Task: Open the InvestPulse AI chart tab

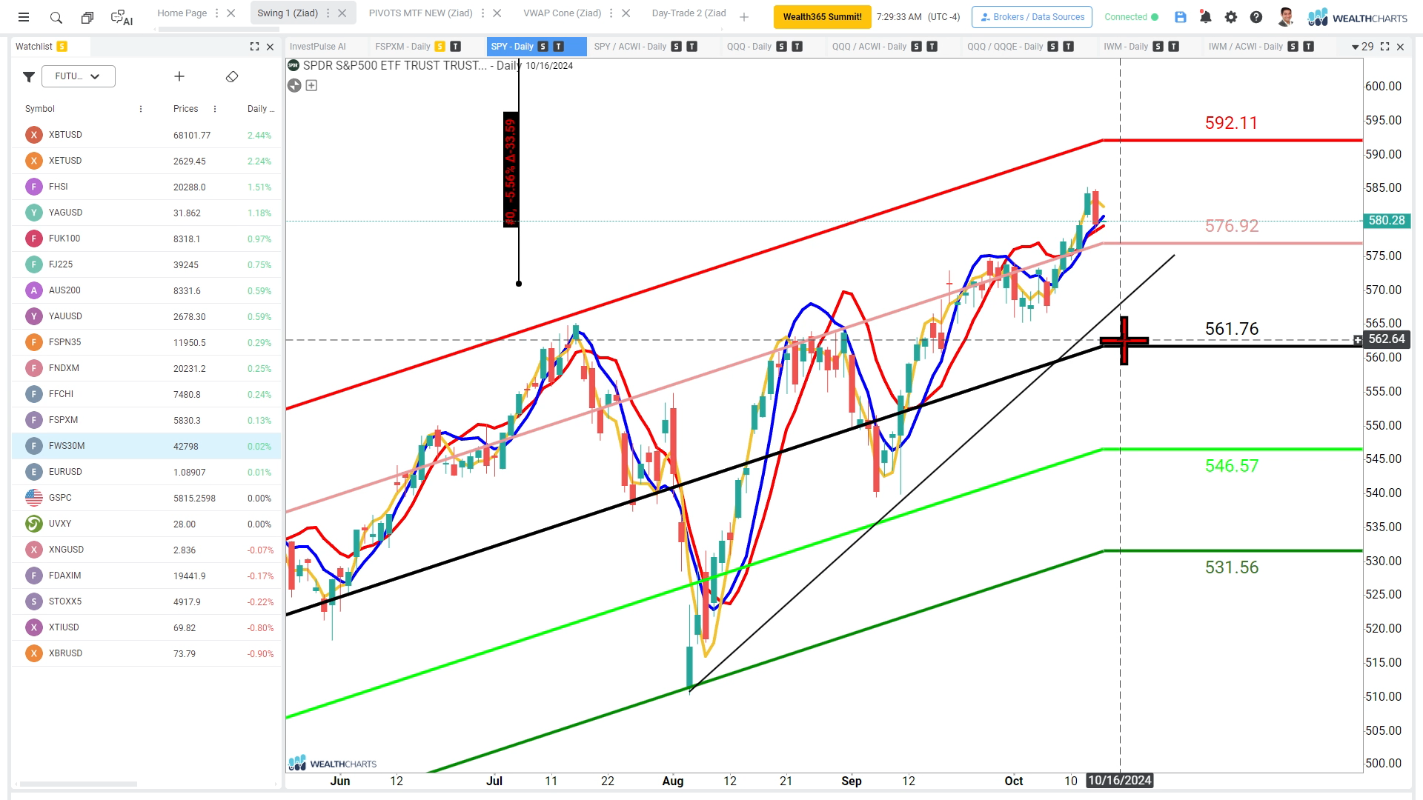Action: pyautogui.click(x=318, y=47)
